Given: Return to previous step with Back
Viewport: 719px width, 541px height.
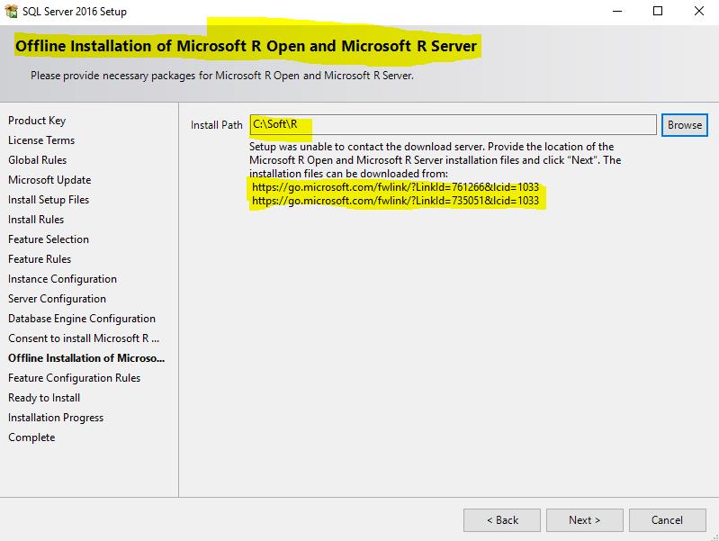Looking at the screenshot, I should click(501, 520).
